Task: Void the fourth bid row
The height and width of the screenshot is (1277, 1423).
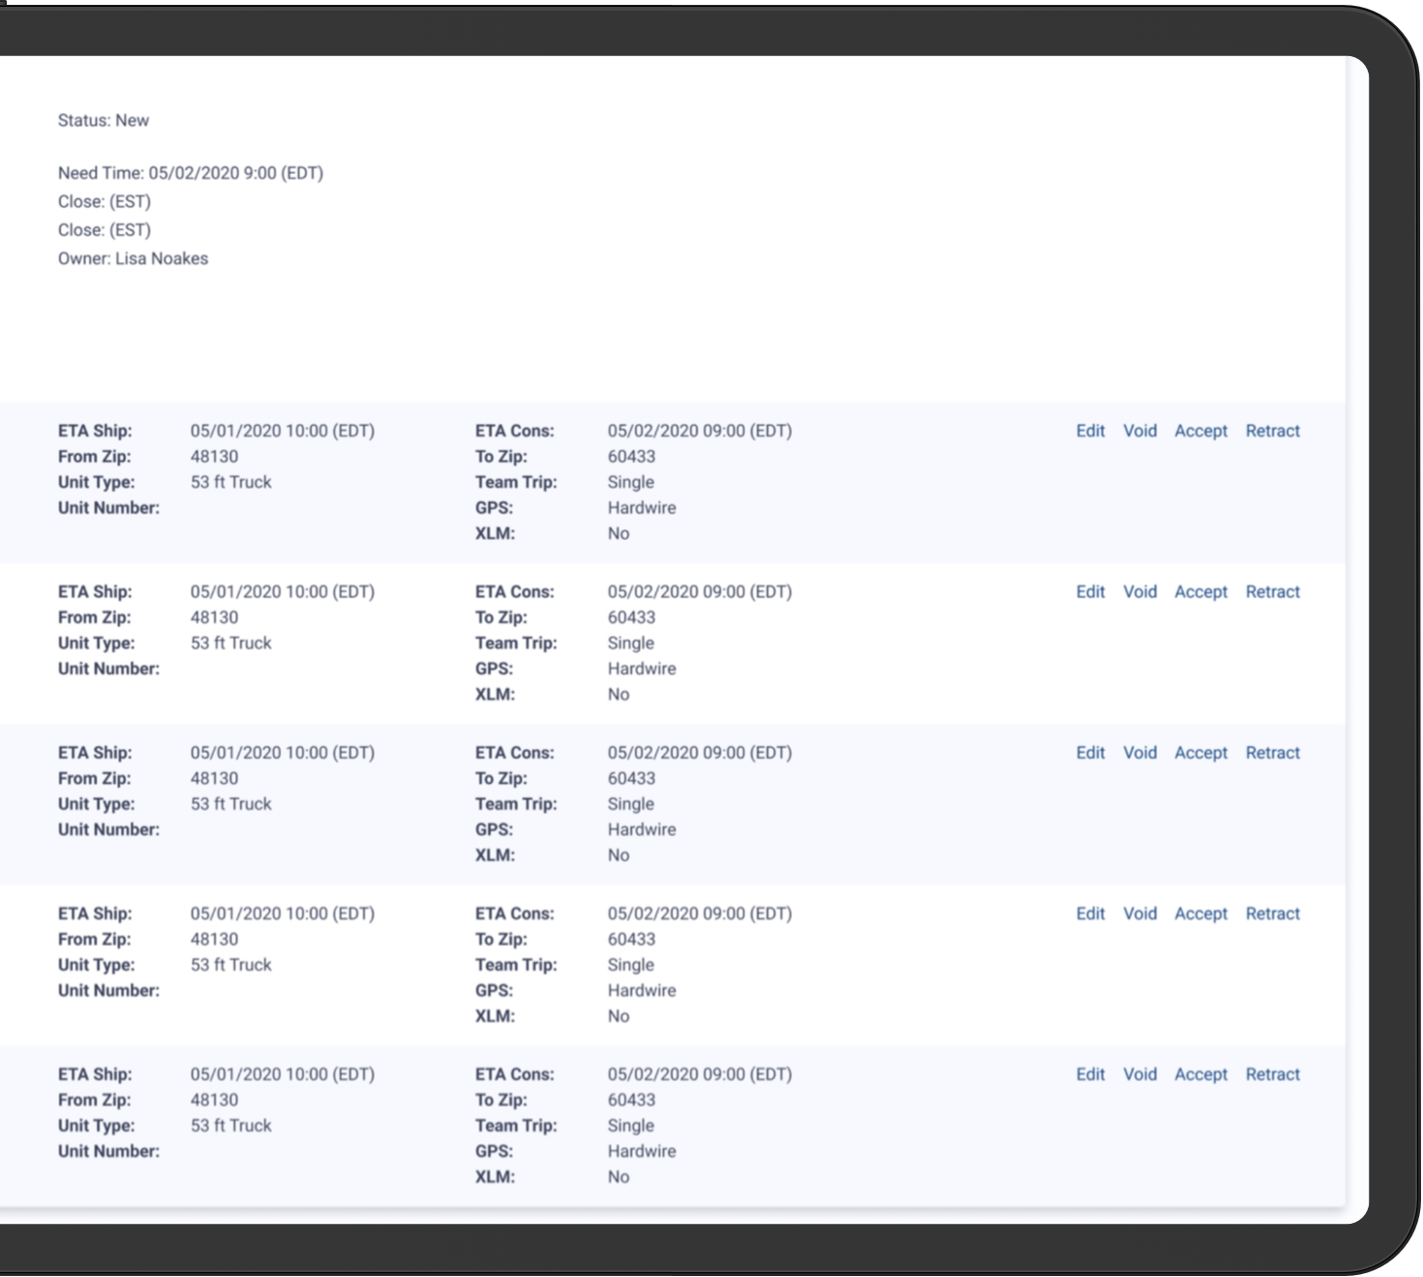Action: [x=1139, y=913]
